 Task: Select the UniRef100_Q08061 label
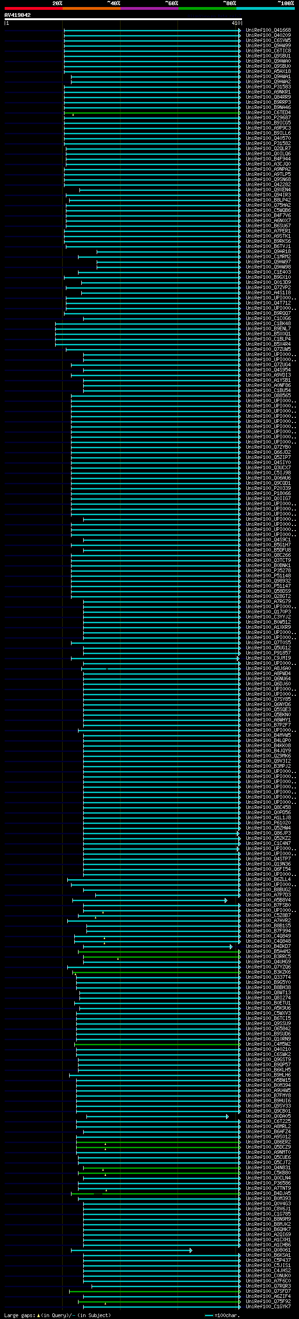tap(268, 1250)
